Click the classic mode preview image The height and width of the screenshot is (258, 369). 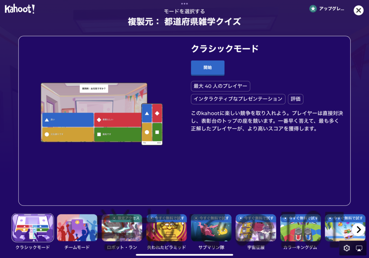pos(102,114)
